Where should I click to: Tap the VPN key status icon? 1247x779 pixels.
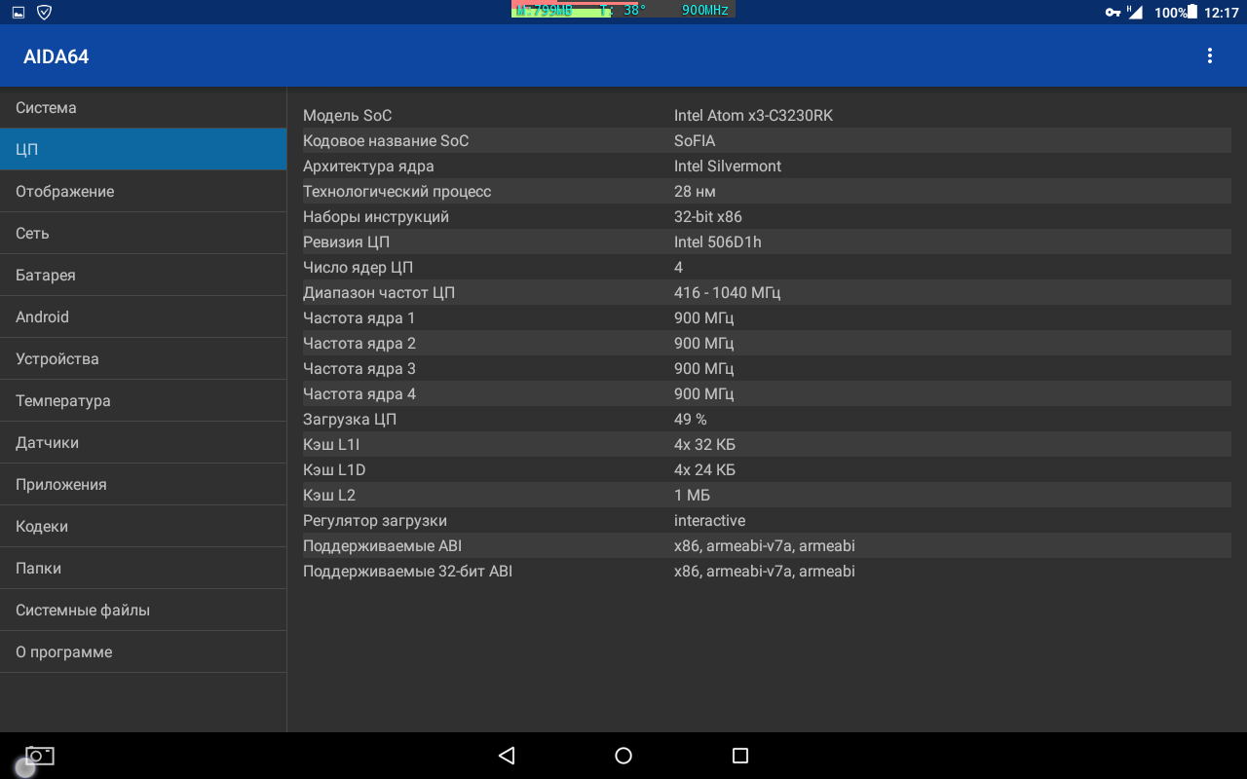tap(1113, 13)
